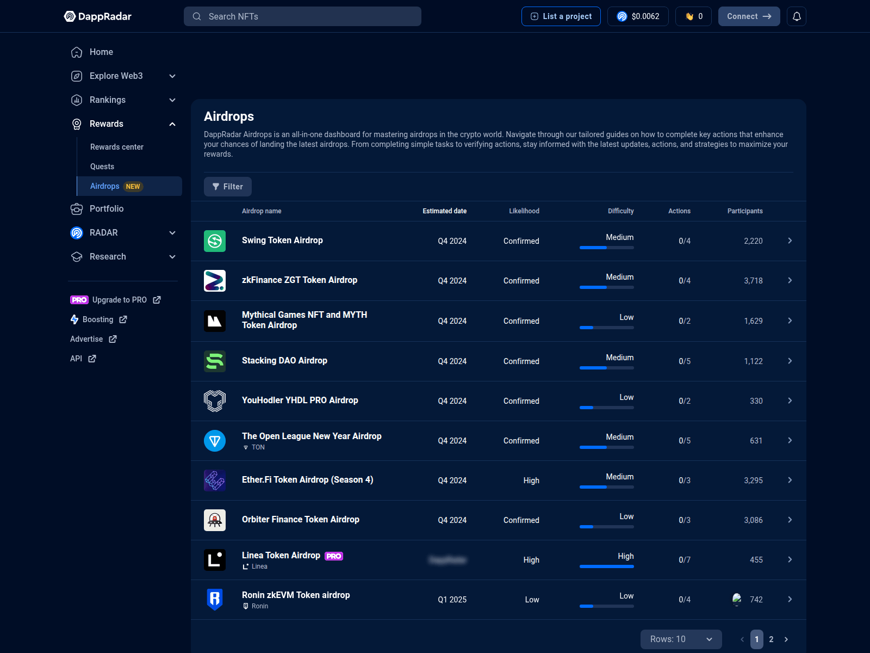Open the Upgrade to PRO link
The width and height of the screenshot is (870, 653).
pos(119,299)
